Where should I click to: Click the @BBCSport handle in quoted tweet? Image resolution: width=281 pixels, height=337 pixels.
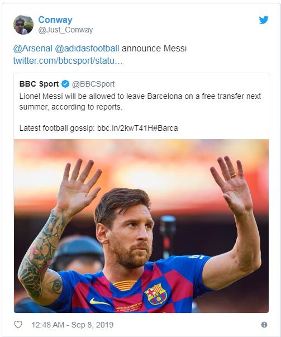click(x=93, y=84)
